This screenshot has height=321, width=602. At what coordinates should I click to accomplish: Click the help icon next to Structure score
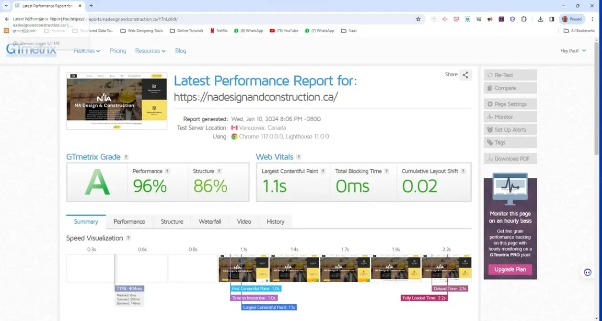(219, 171)
